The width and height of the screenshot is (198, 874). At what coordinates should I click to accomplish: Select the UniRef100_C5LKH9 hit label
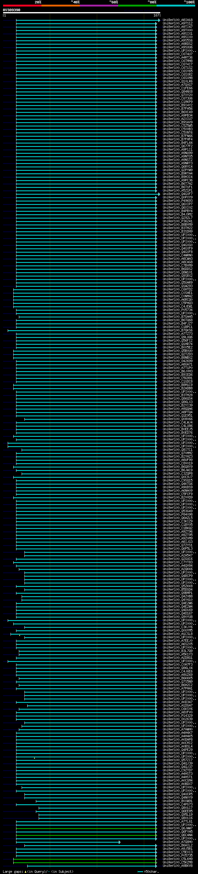[177, 859]
